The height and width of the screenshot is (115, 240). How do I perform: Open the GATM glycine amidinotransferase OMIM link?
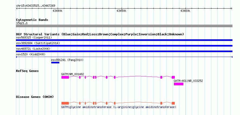pos(119,107)
